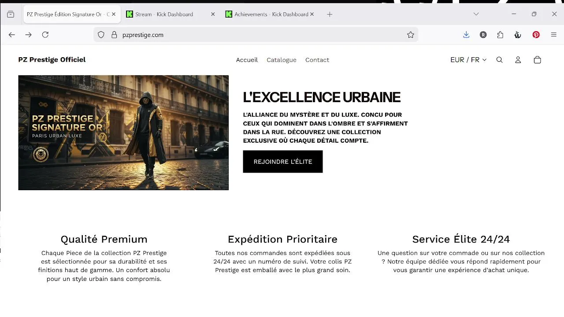
Task: Switch to Stream - Kick Dashboard tab
Action: (x=164, y=14)
